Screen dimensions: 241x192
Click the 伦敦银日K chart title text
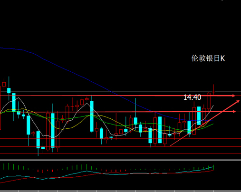coord(208,58)
